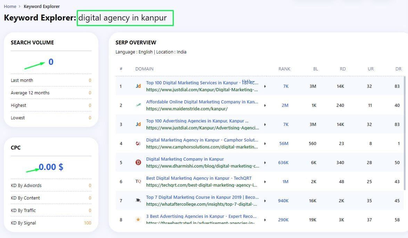408x238 pixels.
Task: Click the 636K rank value for Dharmishi
Action: pyautogui.click(x=283, y=162)
